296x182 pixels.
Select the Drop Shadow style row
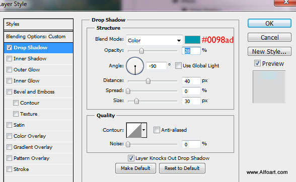38,48
